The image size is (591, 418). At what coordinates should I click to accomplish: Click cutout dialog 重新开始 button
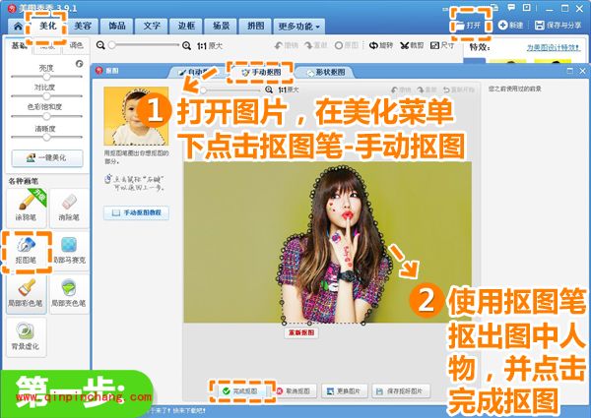tap(459, 90)
